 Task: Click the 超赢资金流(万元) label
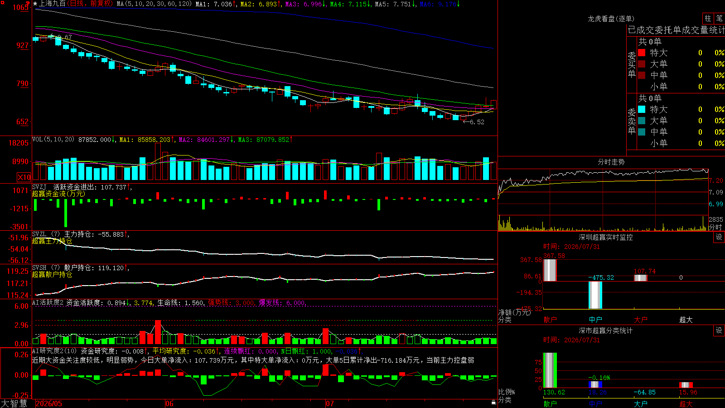(x=58, y=194)
